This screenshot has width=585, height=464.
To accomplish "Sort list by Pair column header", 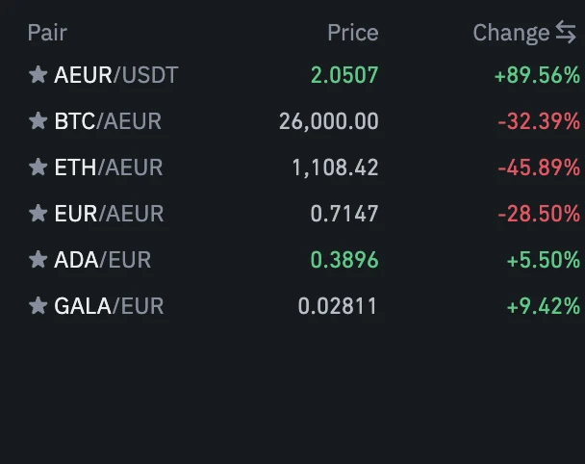I will point(47,33).
